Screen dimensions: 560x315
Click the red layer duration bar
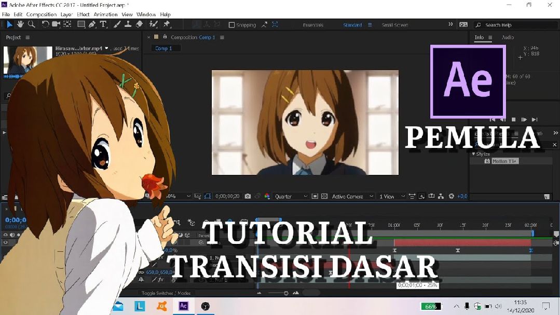point(462,243)
